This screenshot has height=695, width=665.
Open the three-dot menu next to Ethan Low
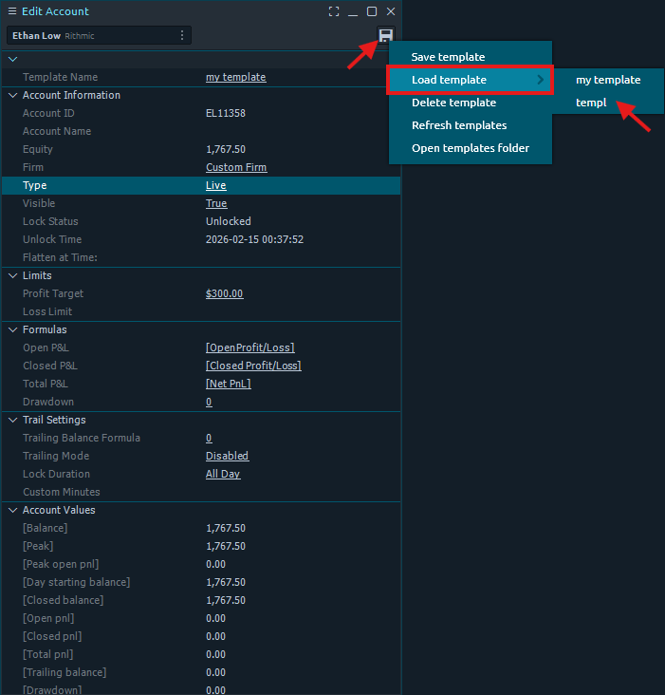click(x=182, y=36)
